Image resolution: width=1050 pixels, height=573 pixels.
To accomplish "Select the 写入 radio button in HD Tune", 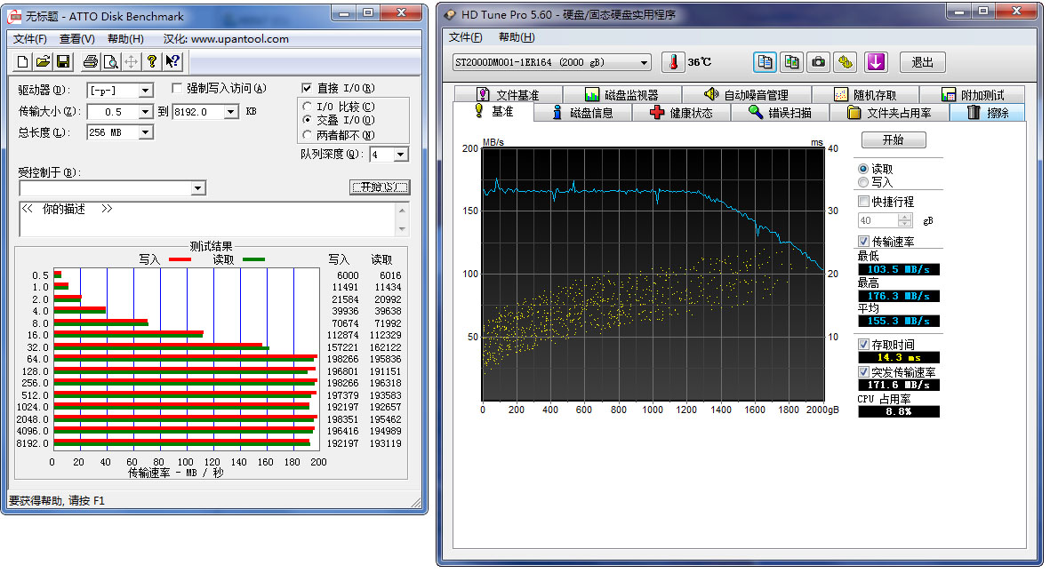I will pyautogui.click(x=862, y=182).
